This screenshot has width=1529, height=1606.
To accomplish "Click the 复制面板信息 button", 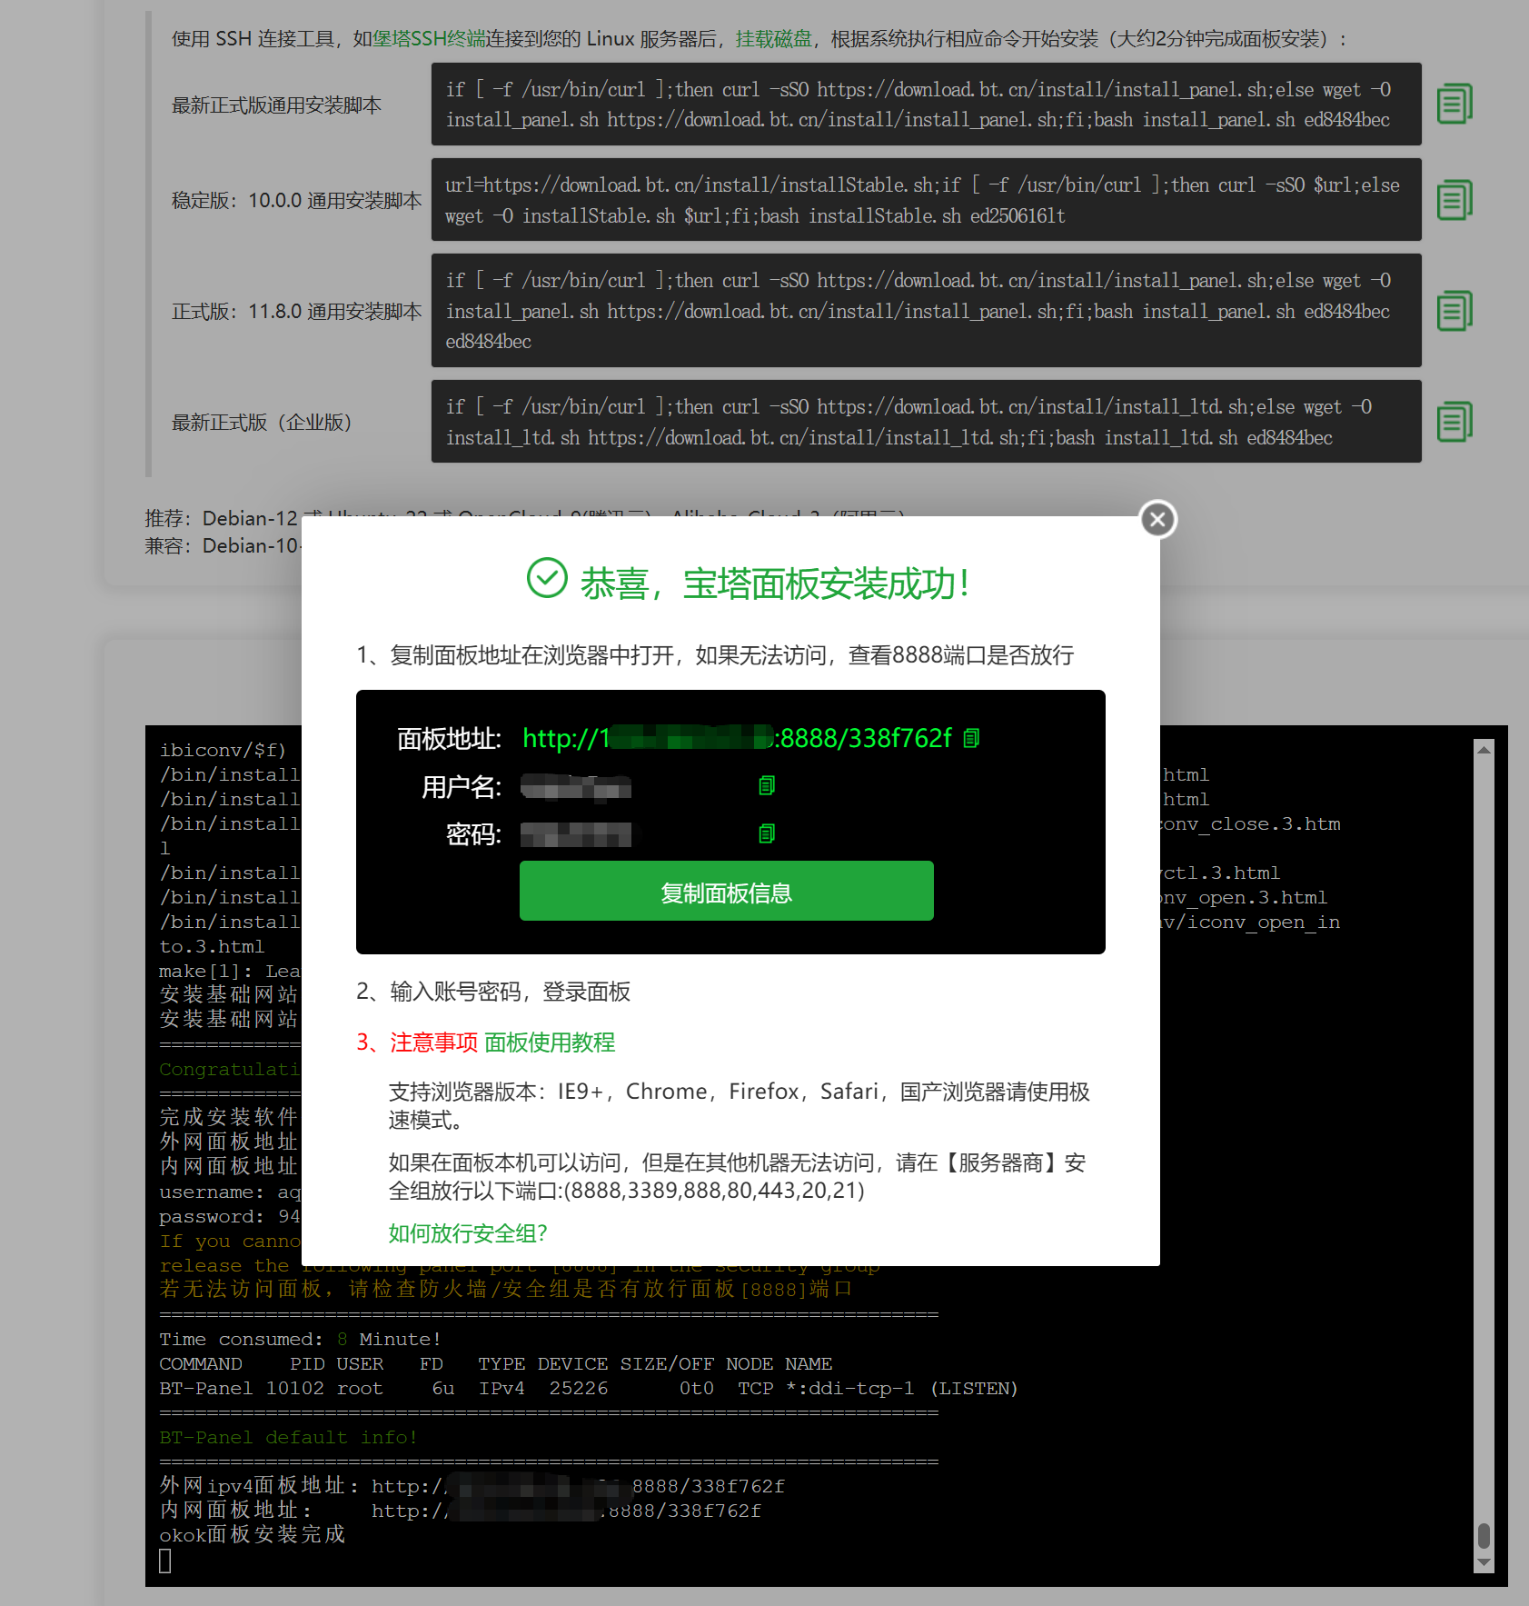I will (x=726, y=891).
